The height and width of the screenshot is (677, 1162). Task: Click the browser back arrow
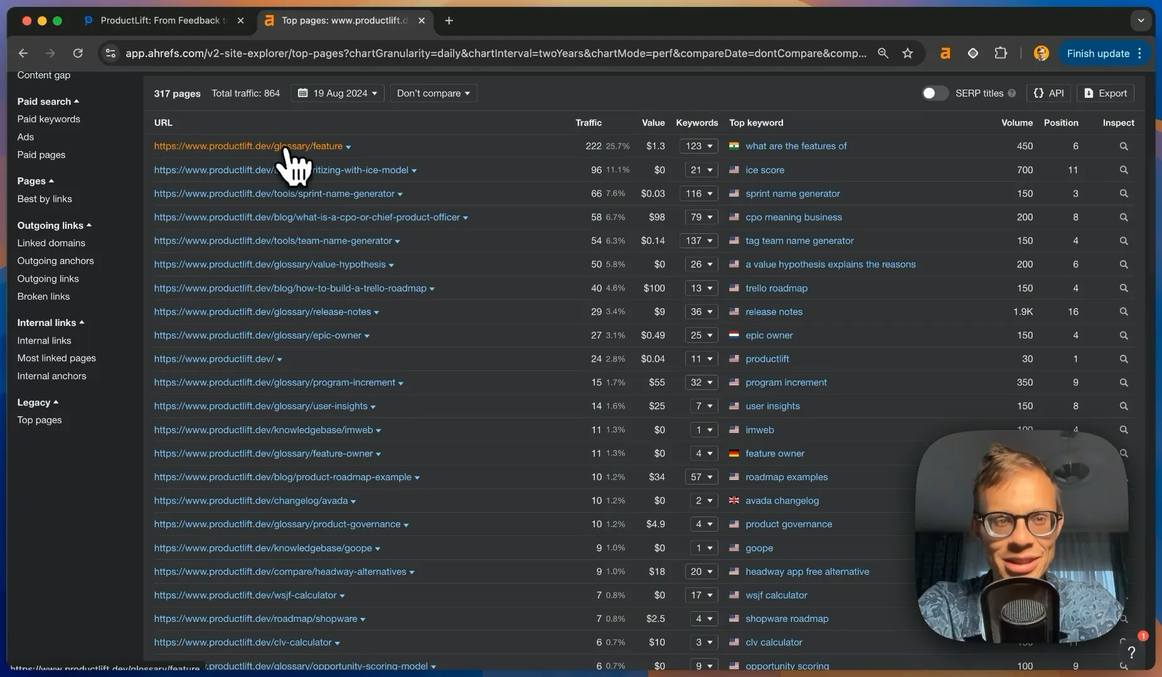tap(23, 53)
